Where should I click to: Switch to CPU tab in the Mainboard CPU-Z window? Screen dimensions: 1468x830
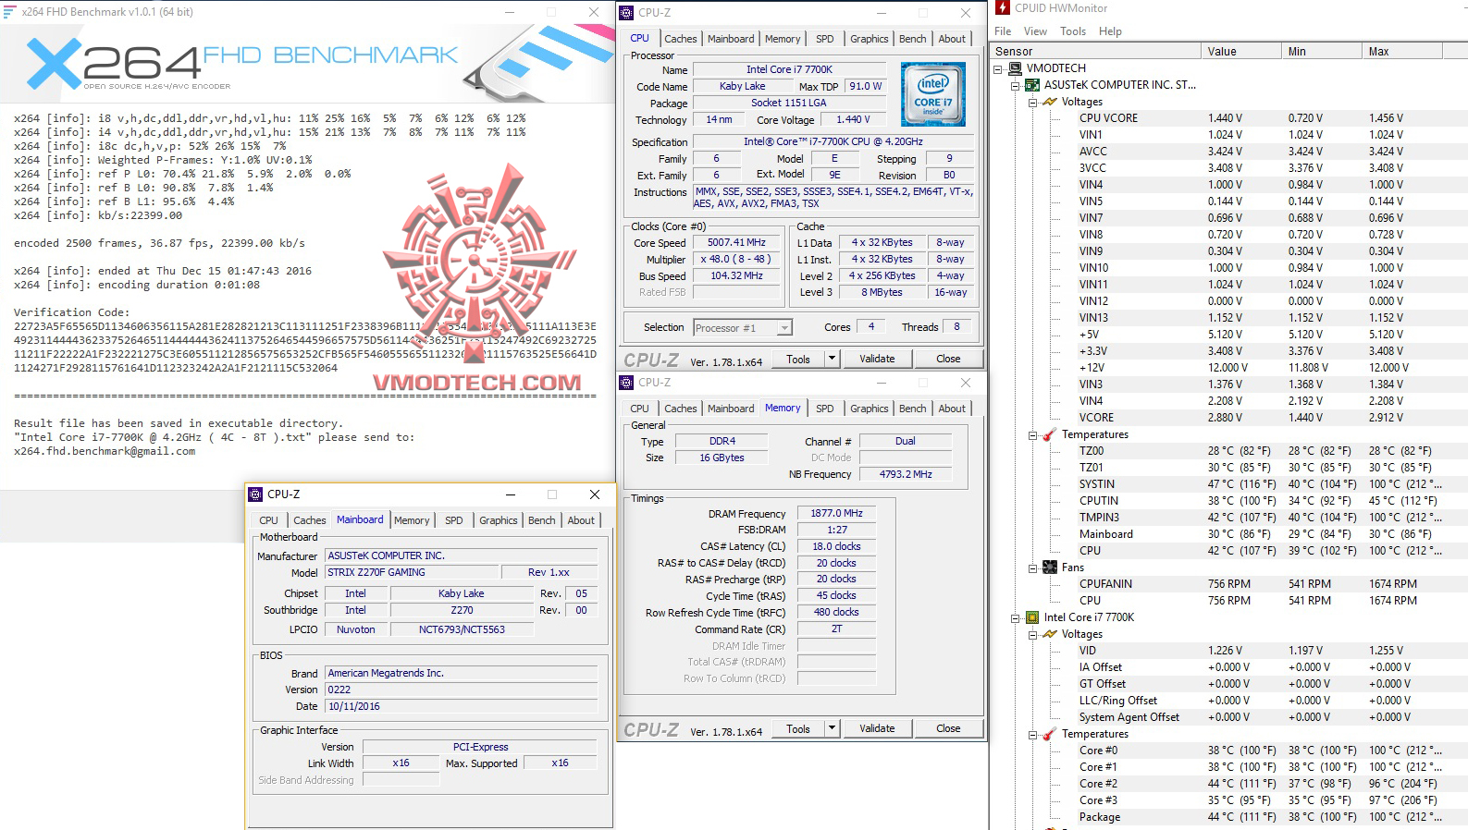point(268,520)
